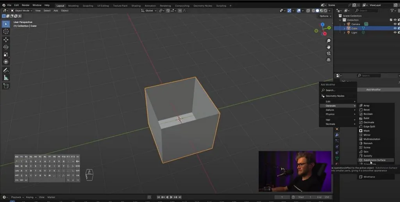Hide the Light with its eye icon
The image size is (400, 202).
click(x=395, y=33)
